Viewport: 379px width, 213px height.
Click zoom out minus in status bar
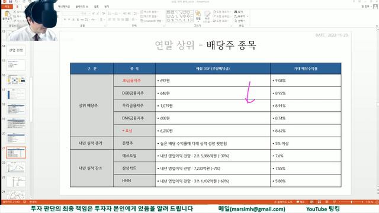(x=339, y=202)
